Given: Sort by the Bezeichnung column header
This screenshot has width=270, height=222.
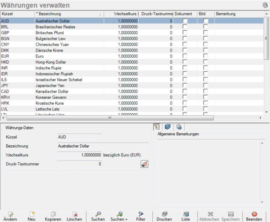Looking at the screenshot, I should pyautogui.click(x=69, y=14).
